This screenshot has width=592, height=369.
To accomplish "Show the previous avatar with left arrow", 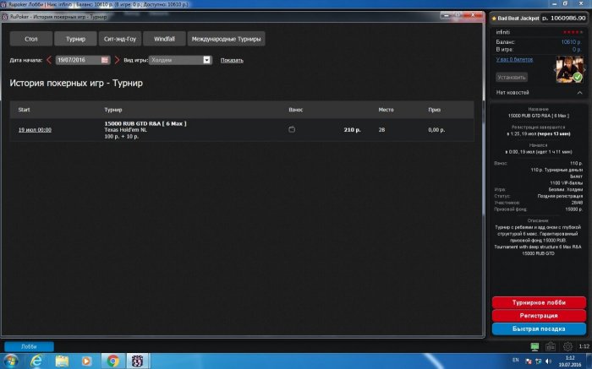I will tap(554, 69).
